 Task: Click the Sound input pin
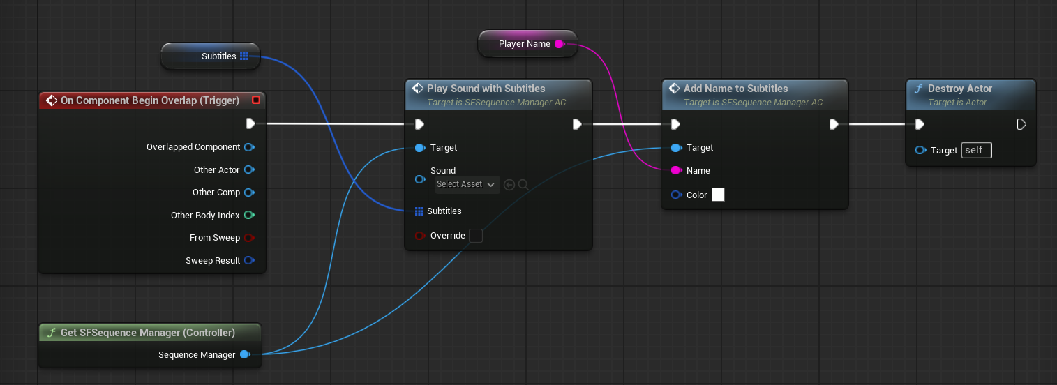tap(419, 179)
